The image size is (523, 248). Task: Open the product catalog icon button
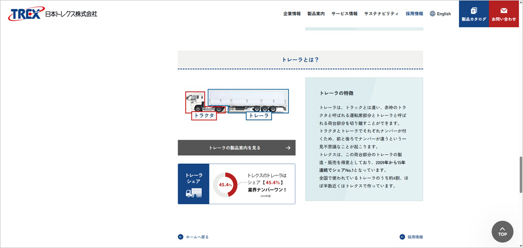[x=474, y=11]
